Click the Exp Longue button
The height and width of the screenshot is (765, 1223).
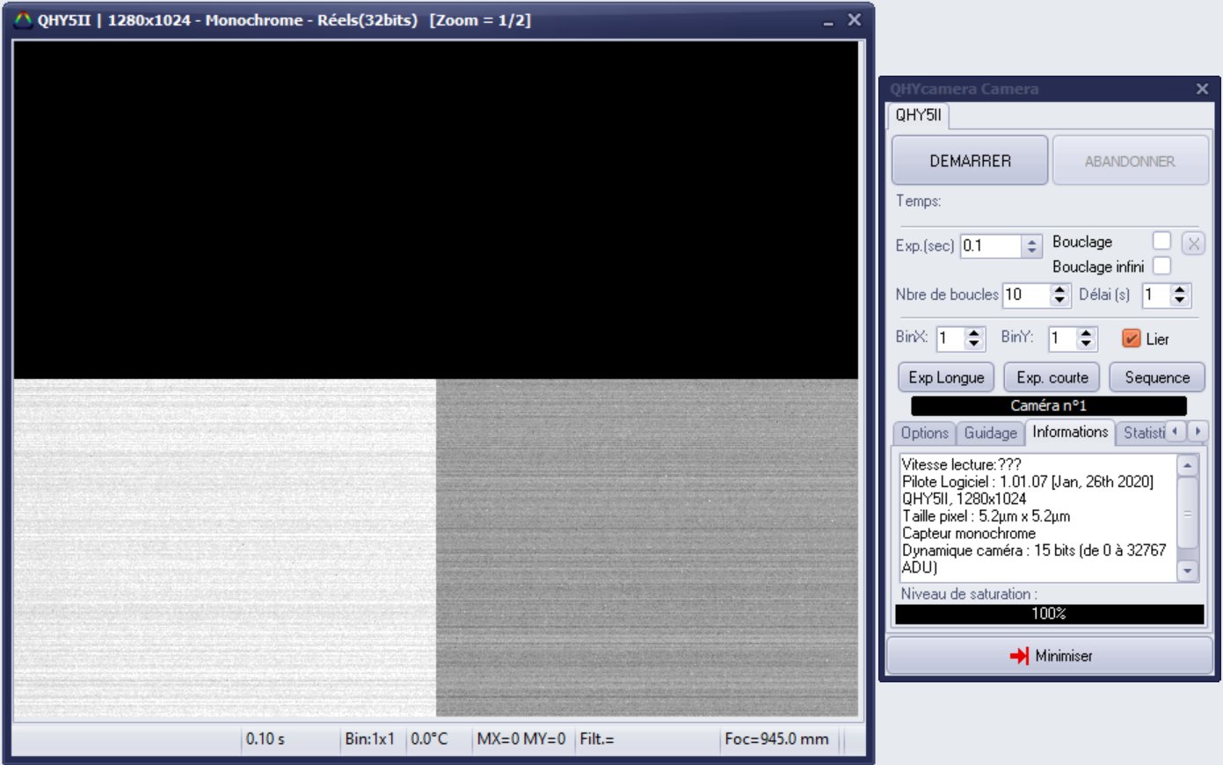pyautogui.click(x=946, y=377)
